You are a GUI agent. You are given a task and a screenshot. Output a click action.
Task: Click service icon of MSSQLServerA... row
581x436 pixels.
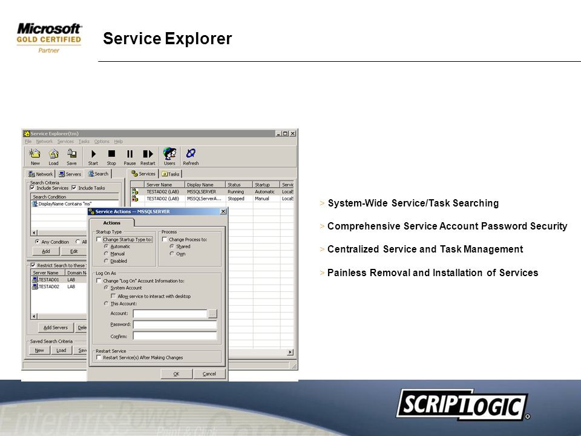coord(135,199)
